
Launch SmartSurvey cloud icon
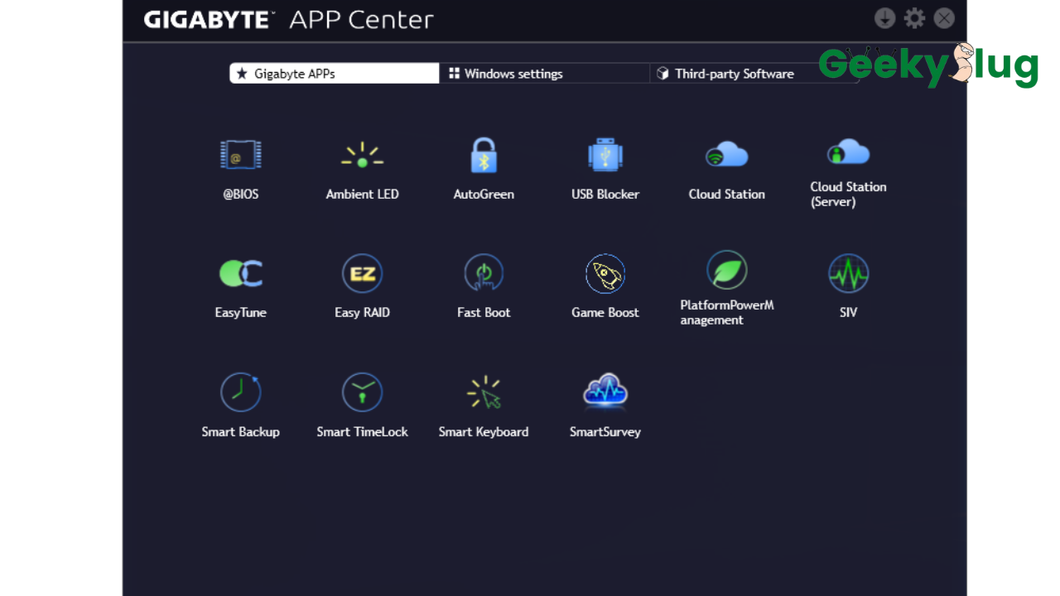point(605,392)
